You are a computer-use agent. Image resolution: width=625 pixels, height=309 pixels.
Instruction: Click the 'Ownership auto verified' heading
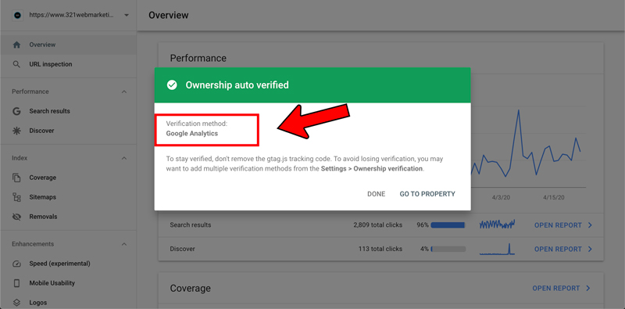[x=237, y=85]
